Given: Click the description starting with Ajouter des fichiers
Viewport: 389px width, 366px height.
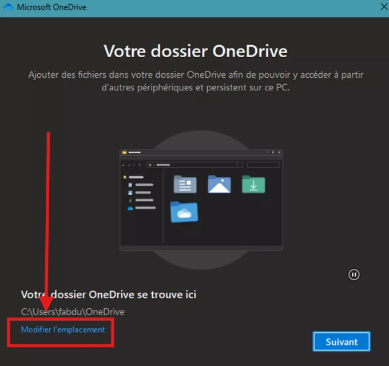Looking at the screenshot, I should pyautogui.click(x=196, y=81).
